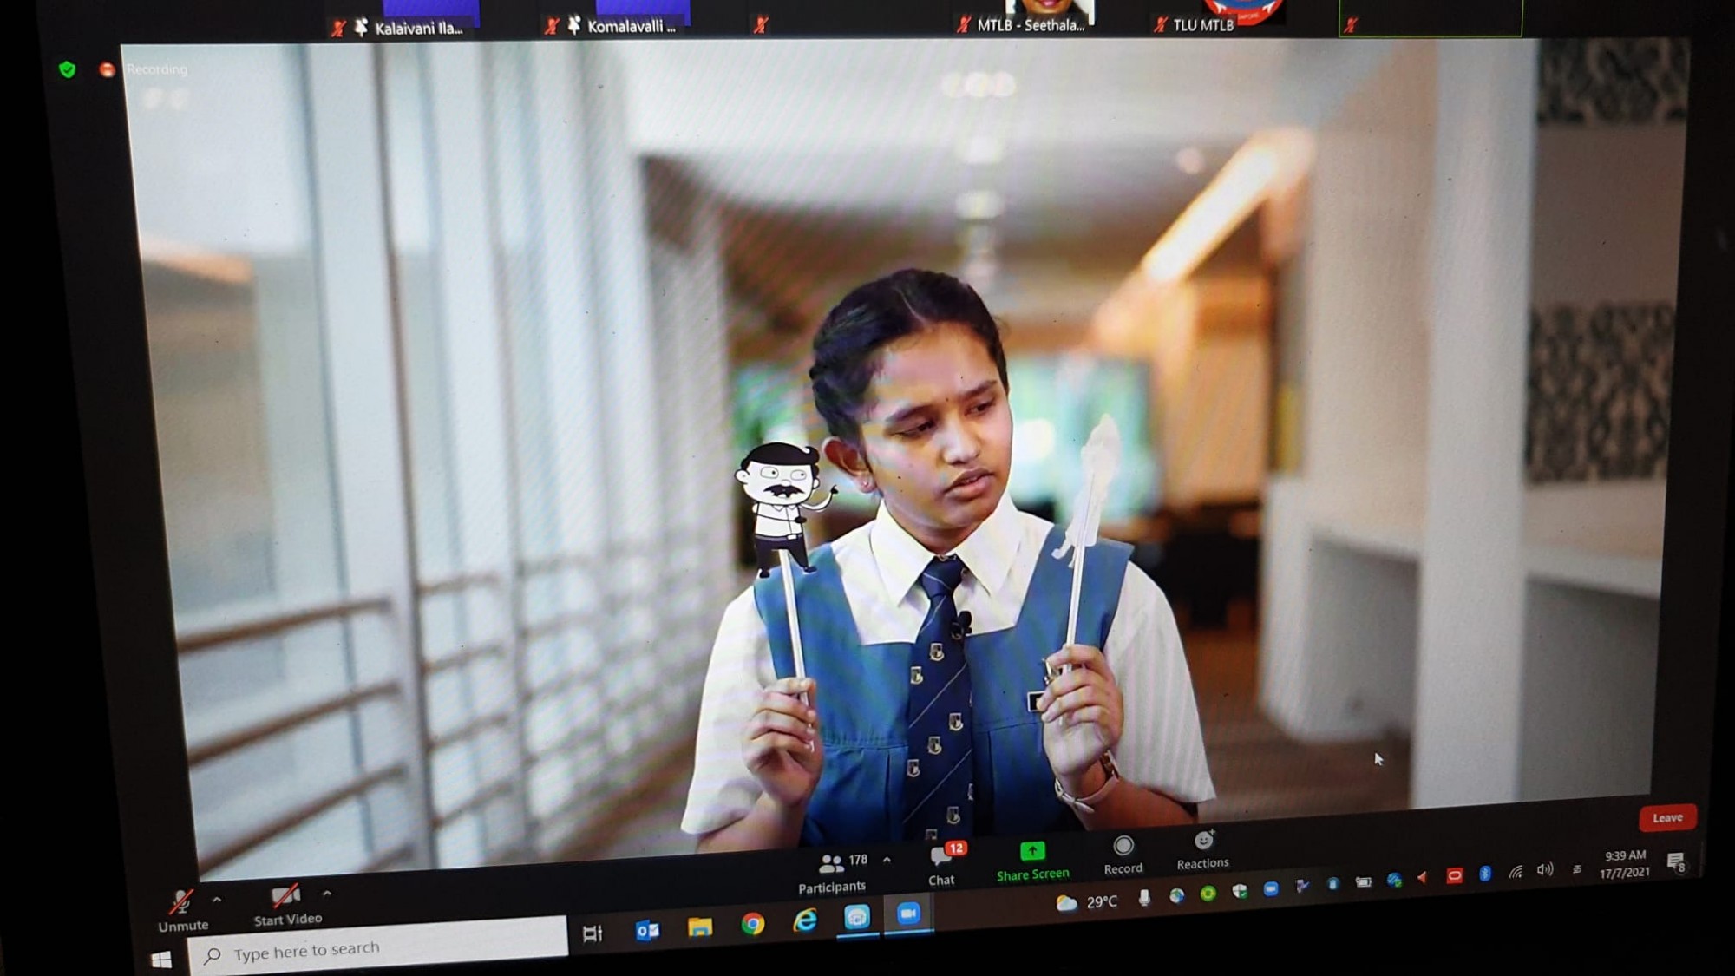This screenshot has height=976, width=1735.
Task: Open the notification center with 8 notifications
Action: pos(1676,861)
